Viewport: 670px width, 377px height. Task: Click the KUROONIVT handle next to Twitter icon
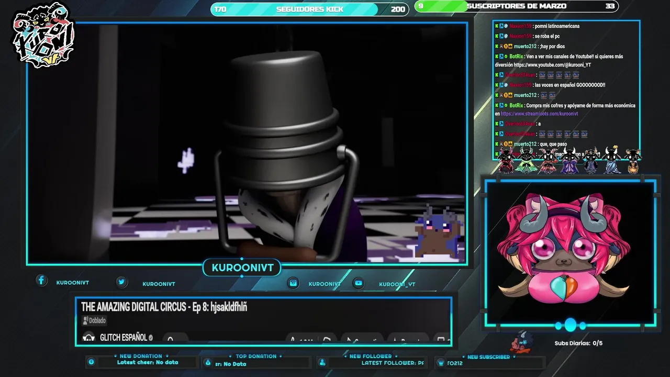point(159,284)
